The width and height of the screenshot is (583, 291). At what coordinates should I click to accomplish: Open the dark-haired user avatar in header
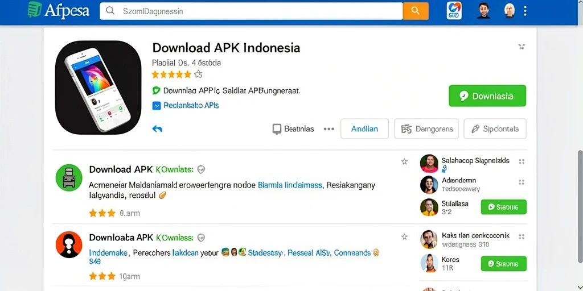coord(483,10)
